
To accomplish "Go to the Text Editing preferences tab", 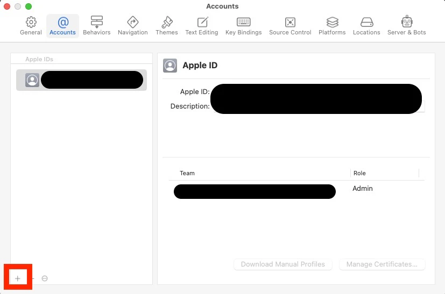I will click(x=202, y=26).
